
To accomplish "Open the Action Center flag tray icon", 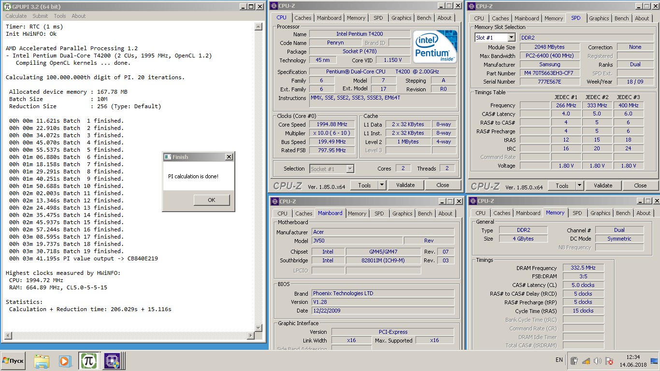I will click(610, 361).
